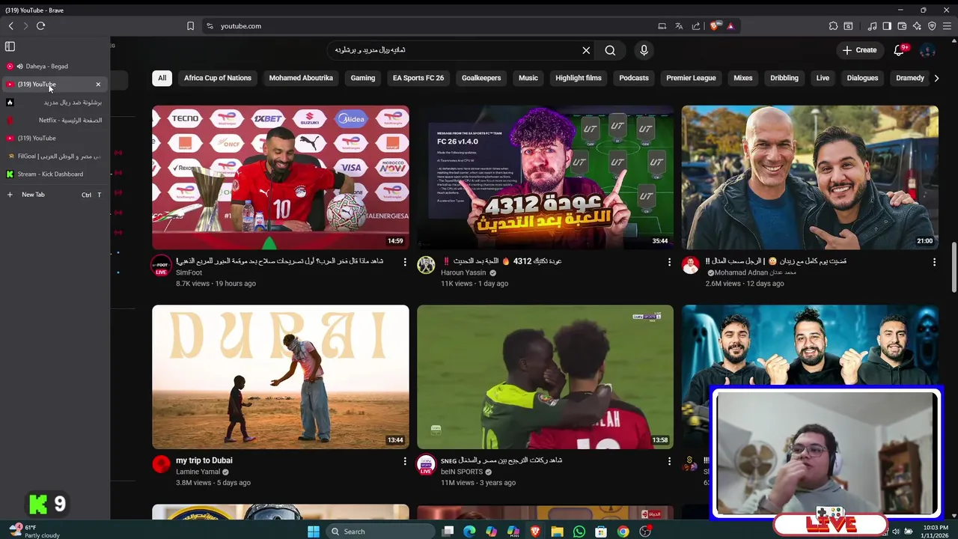Open more options for beIN SPORTS video
The height and width of the screenshot is (539, 958).
tap(669, 461)
